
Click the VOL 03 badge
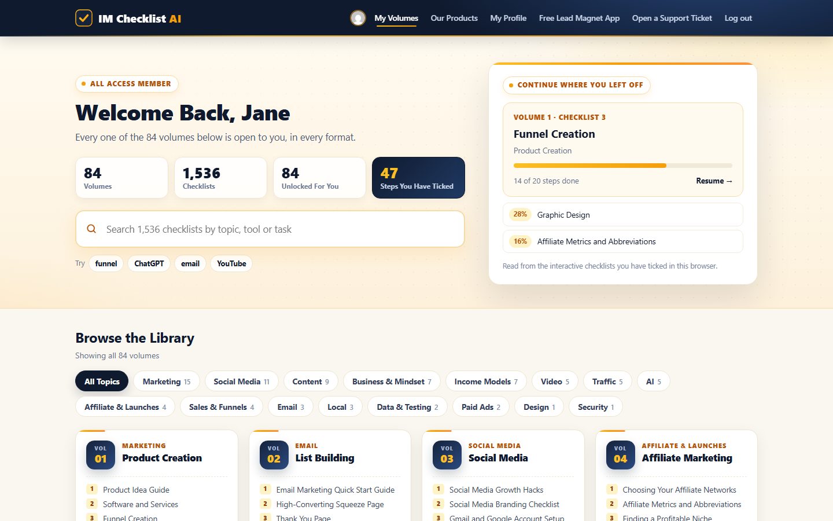(447, 454)
